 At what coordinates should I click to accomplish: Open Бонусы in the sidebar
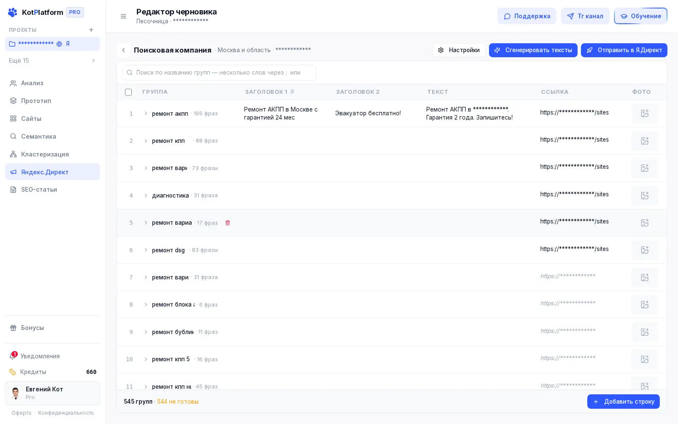(x=53, y=328)
